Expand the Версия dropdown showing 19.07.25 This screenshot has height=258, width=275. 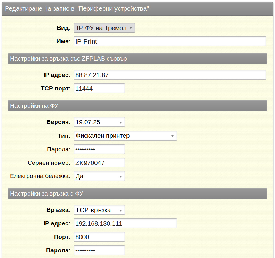pyautogui.click(x=99, y=122)
